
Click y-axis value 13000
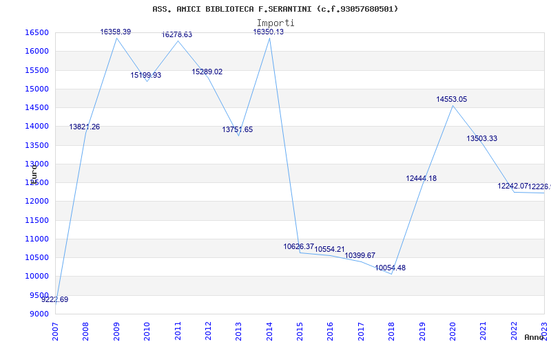37,164
